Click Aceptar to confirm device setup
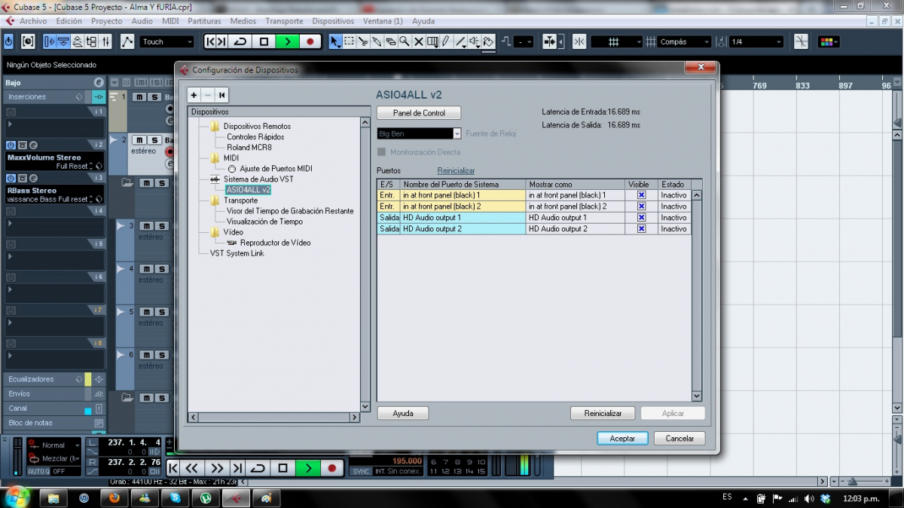 (622, 438)
